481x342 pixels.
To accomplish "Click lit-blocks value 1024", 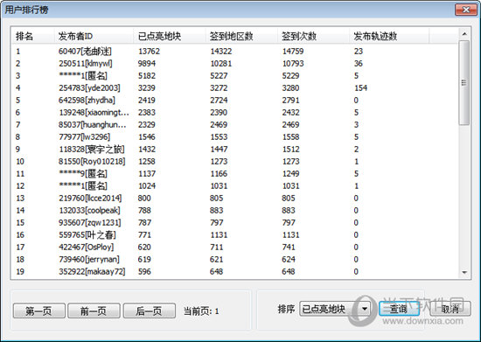I will click(x=147, y=186).
